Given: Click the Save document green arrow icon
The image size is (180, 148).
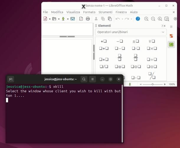Looking at the screenshot, I should 63,19.
